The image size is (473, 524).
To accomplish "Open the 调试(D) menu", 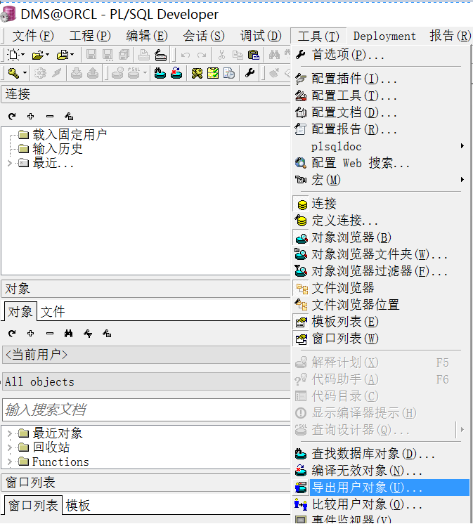I will (x=261, y=36).
